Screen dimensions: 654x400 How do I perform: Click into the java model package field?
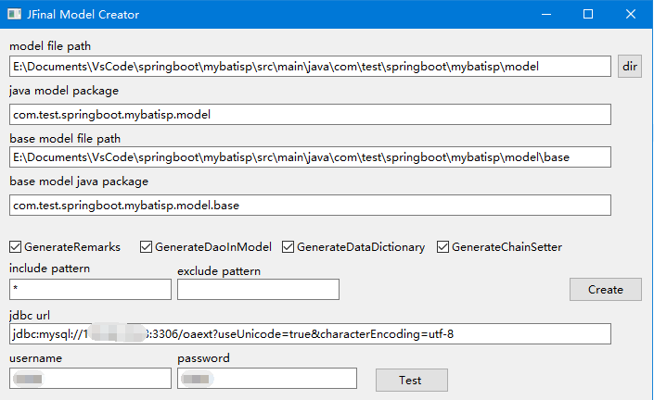[x=310, y=115]
